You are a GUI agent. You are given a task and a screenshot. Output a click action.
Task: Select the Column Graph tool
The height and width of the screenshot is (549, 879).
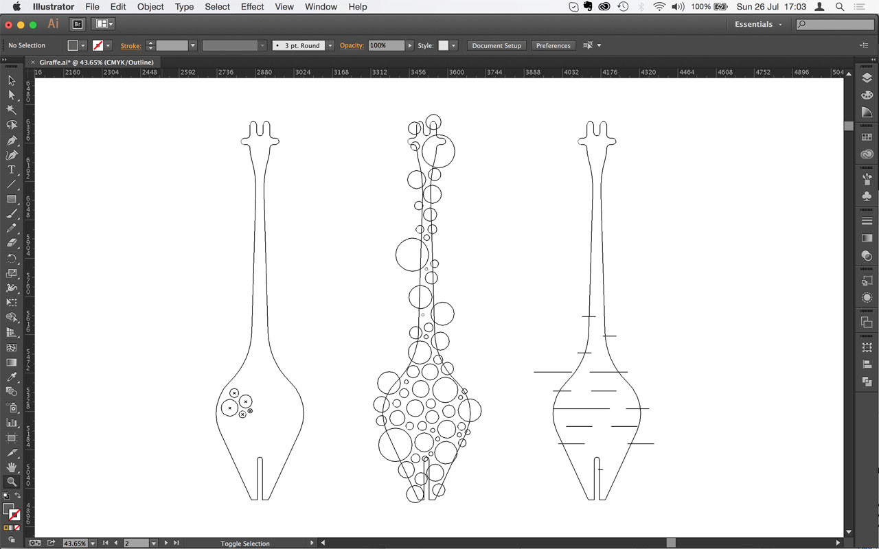pos(12,423)
